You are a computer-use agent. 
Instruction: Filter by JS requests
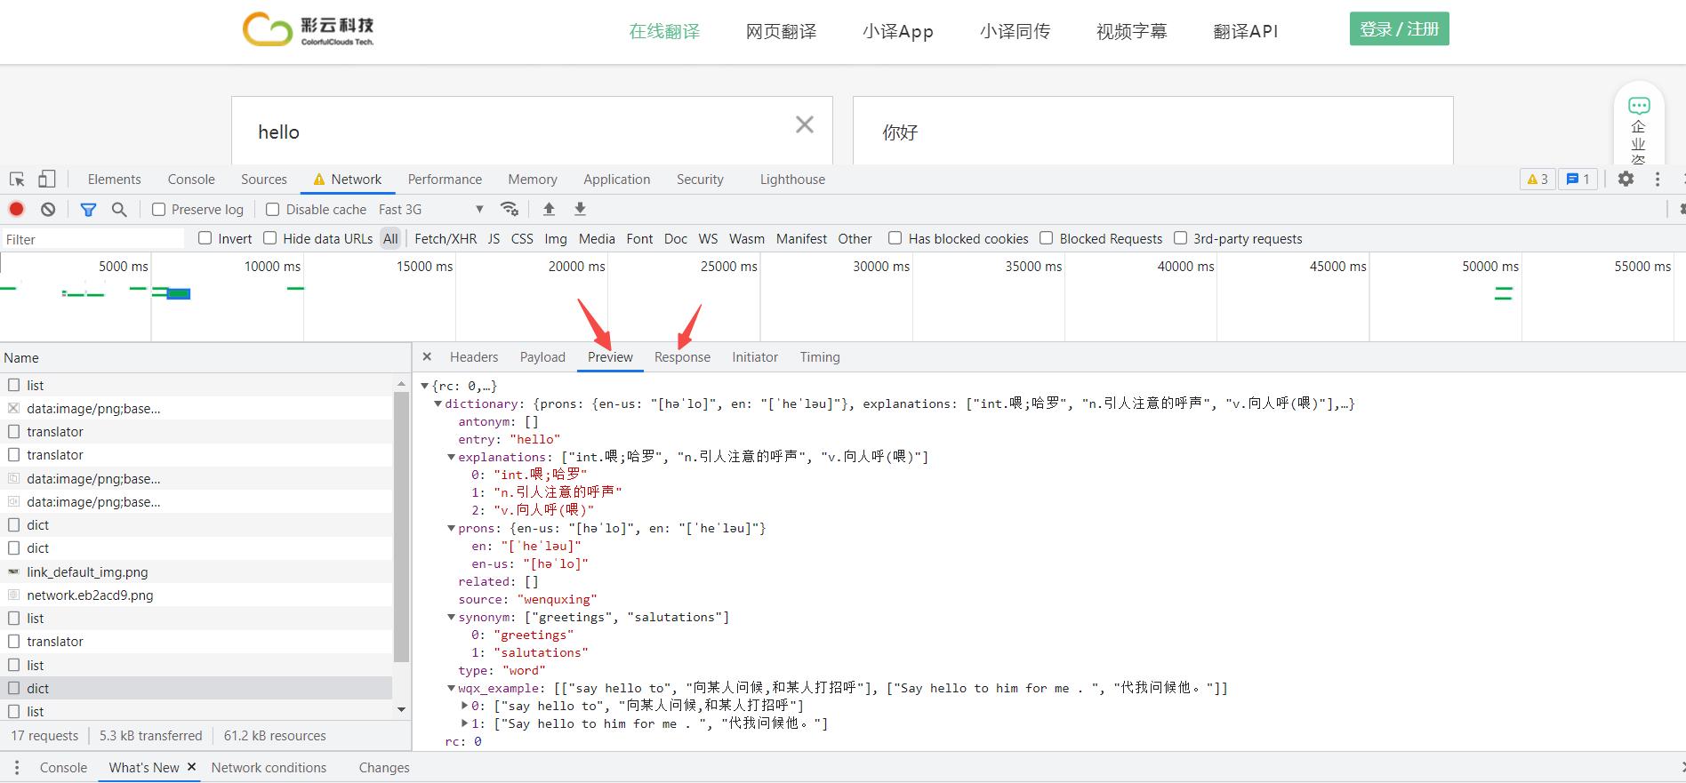coord(494,239)
